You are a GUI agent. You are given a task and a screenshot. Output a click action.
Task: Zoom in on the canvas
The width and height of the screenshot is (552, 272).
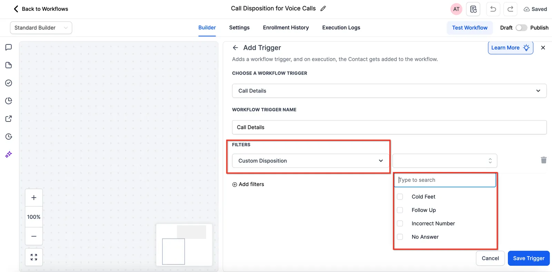tap(34, 198)
